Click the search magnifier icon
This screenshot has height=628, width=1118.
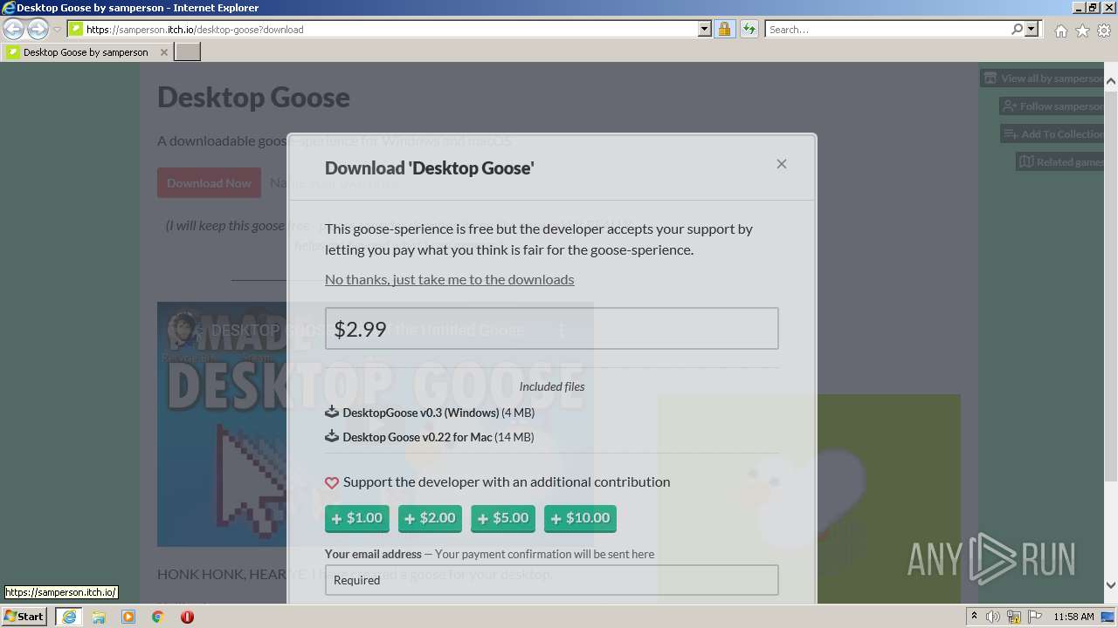click(1017, 29)
